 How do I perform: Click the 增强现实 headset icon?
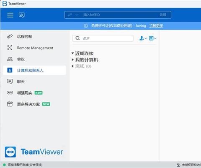(10, 93)
